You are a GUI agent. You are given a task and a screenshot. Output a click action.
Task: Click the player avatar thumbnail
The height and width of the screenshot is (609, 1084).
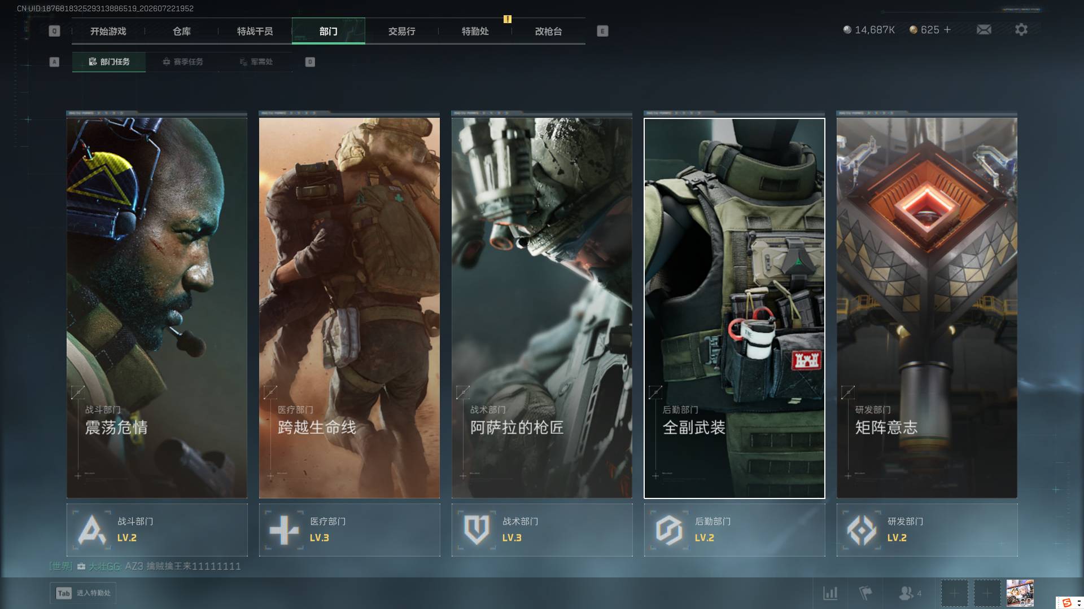point(1020,593)
